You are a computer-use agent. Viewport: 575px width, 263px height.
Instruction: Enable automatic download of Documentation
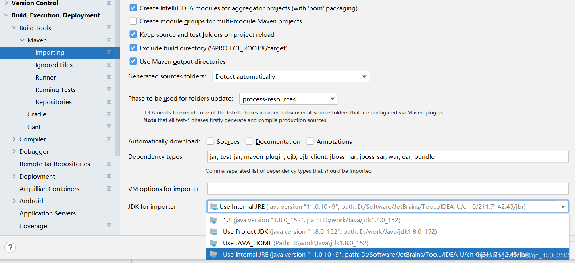(249, 141)
